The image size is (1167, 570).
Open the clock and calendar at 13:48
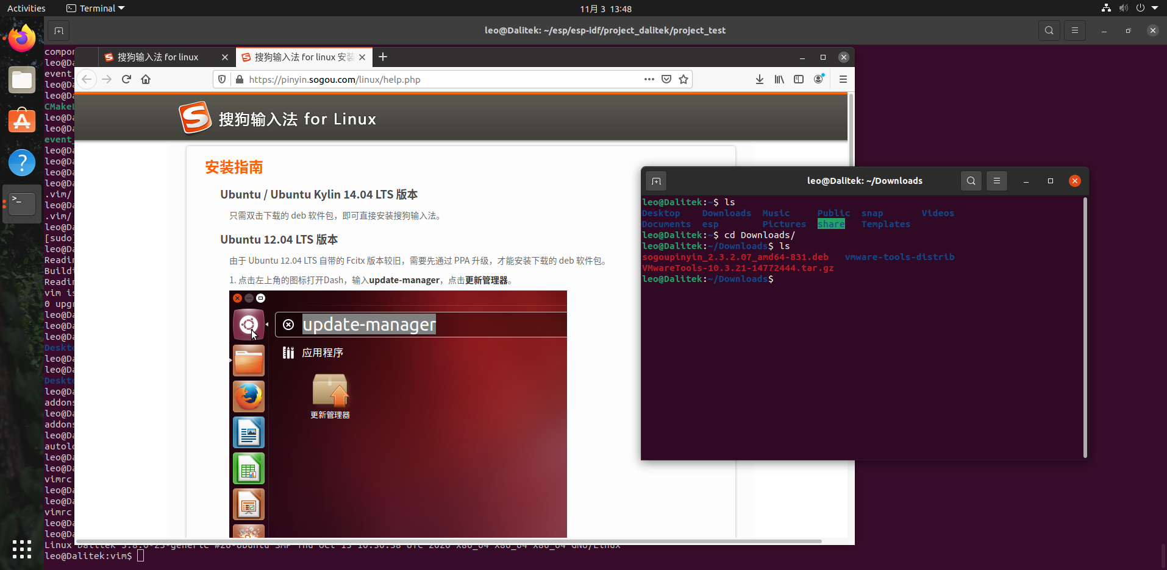(605, 9)
